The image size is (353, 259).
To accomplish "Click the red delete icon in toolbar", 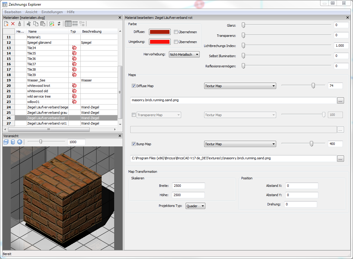I will point(13,24).
